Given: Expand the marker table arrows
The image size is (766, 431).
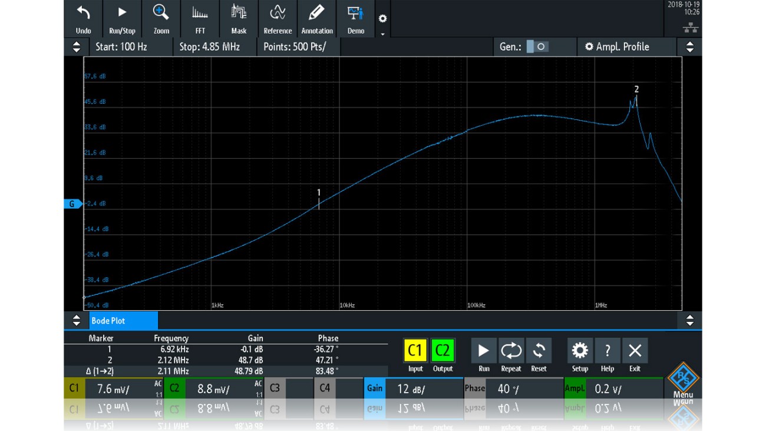Looking at the screenshot, I should (x=76, y=321).
